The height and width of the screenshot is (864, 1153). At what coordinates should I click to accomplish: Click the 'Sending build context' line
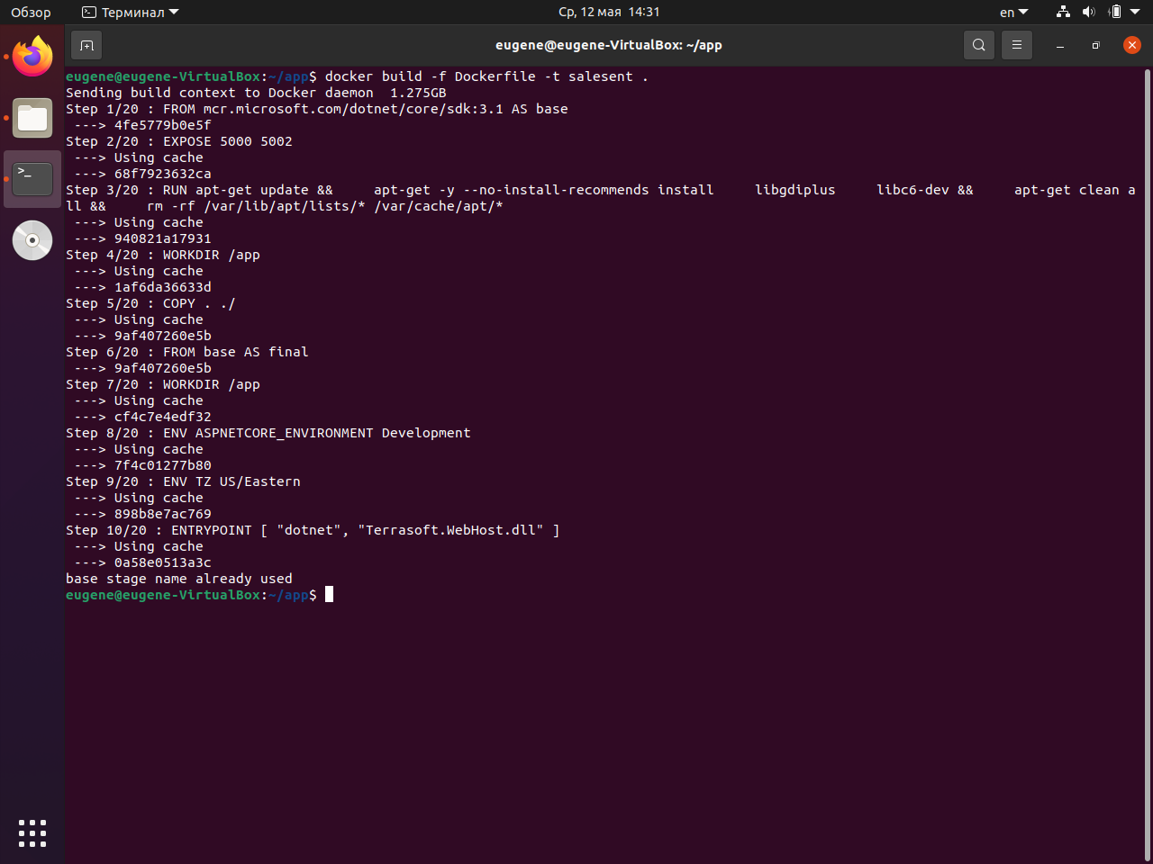coord(256,93)
